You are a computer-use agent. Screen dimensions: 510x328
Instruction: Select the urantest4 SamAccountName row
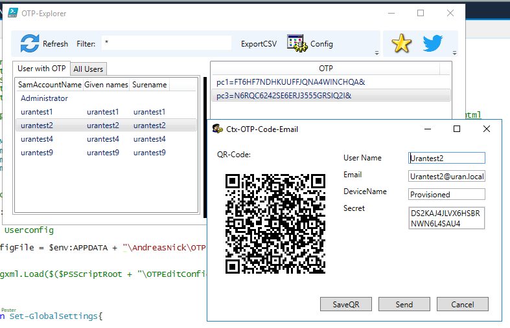(37, 139)
